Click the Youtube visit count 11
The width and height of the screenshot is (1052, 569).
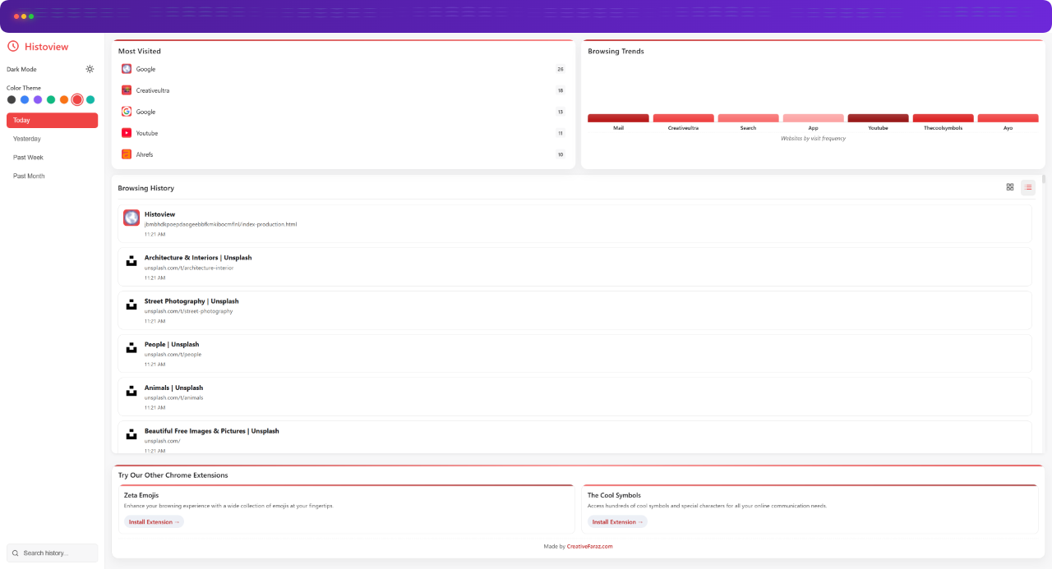(x=561, y=133)
